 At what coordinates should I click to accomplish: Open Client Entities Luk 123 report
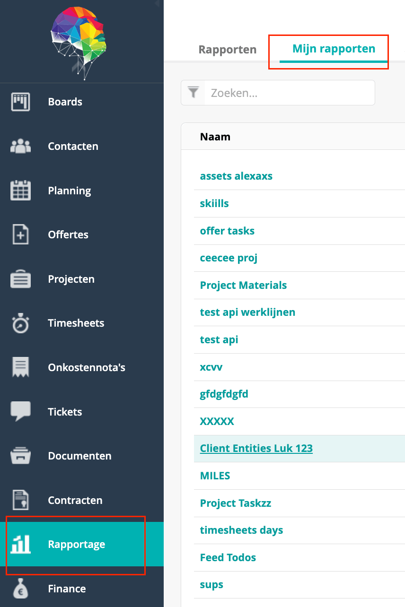point(256,449)
